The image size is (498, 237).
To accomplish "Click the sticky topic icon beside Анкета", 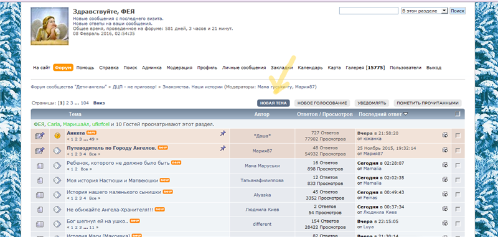I will pos(40,136).
